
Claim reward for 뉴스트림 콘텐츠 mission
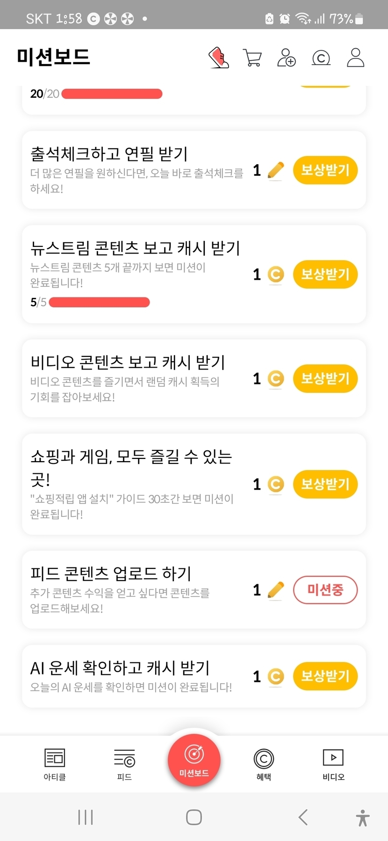click(325, 275)
